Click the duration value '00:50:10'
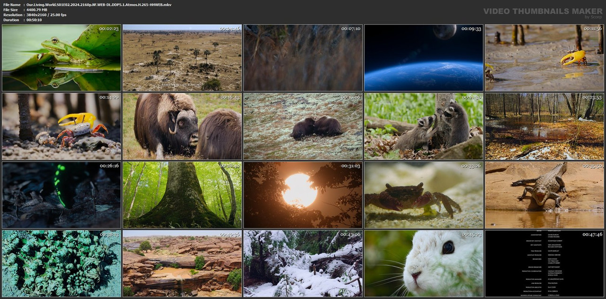Screen dimensions: 606x299 [34, 20]
